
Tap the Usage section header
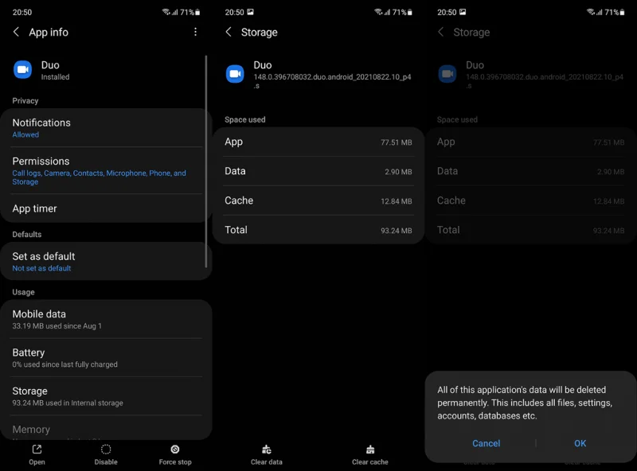click(23, 292)
